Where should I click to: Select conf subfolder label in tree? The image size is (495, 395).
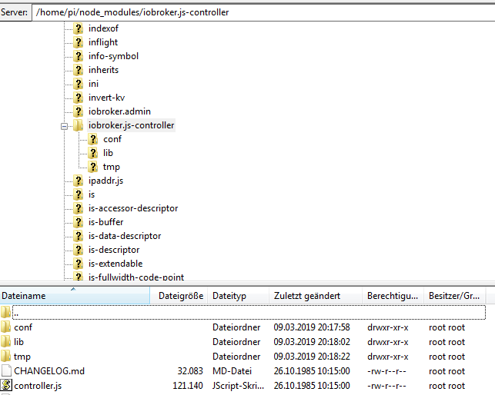112,139
